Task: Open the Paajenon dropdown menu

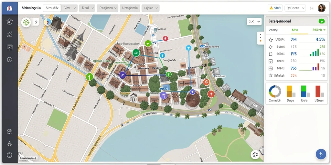Action: pos(107,8)
